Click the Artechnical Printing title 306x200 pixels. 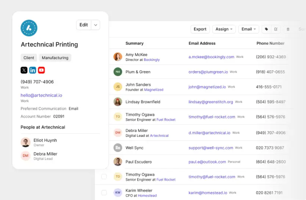click(49, 44)
